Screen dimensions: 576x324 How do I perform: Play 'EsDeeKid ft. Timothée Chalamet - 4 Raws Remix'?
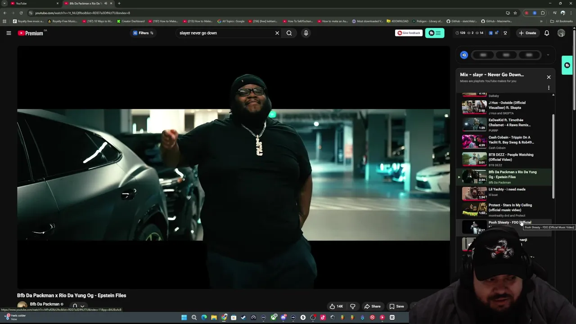click(504, 125)
